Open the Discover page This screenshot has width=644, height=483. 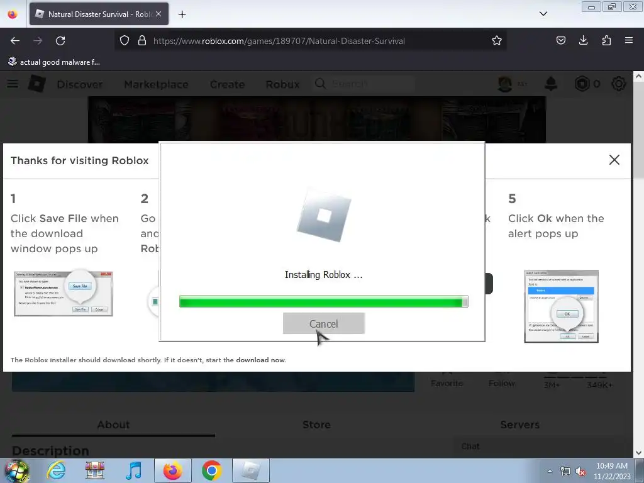80,84
